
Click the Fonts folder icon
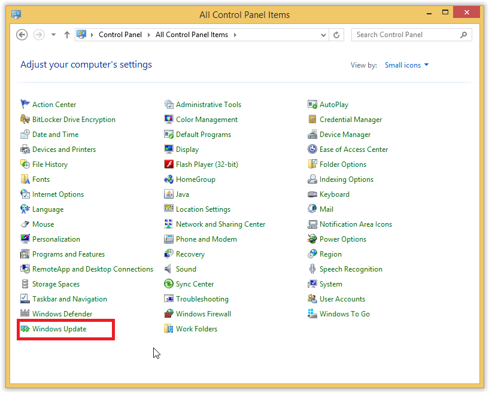click(25, 179)
